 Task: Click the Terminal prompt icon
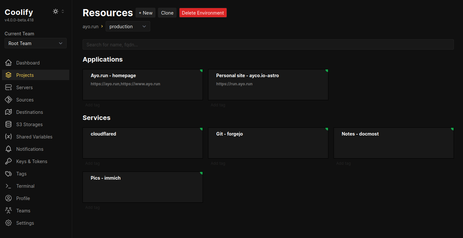[8, 186]
